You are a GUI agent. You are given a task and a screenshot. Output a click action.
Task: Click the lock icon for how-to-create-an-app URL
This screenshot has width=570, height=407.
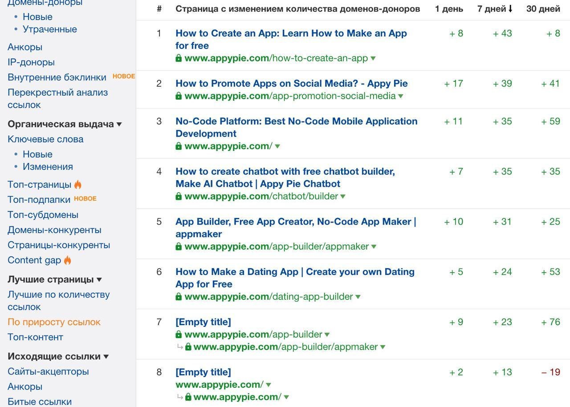point(179,58)
